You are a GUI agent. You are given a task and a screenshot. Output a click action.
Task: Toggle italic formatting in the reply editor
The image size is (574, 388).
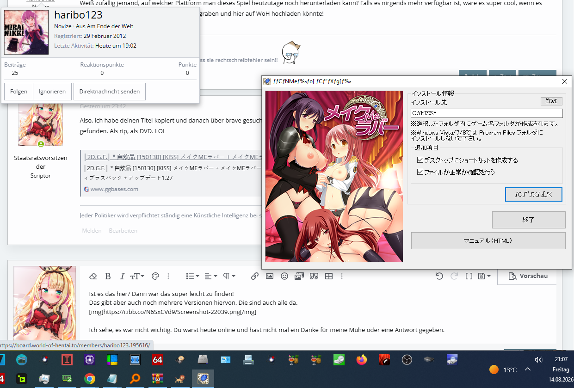[x=122, y=276]
